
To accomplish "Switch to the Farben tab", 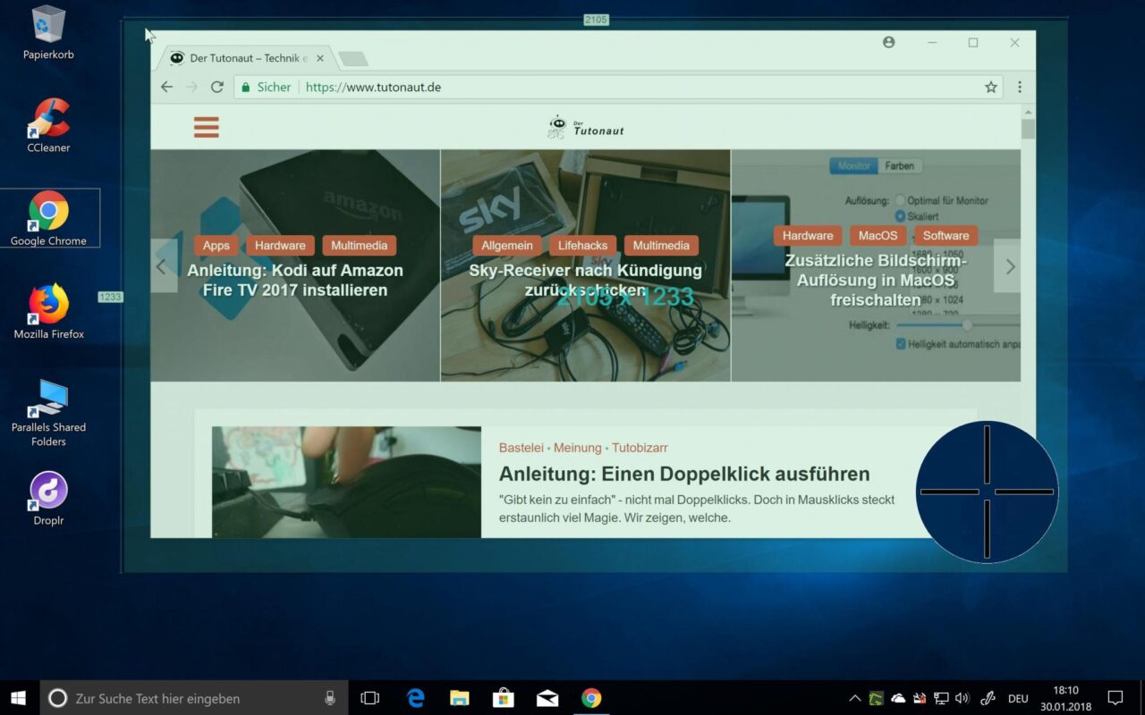I will (900, 165).
